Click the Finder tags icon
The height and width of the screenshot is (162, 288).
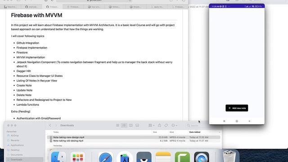[x=166, y=126]
